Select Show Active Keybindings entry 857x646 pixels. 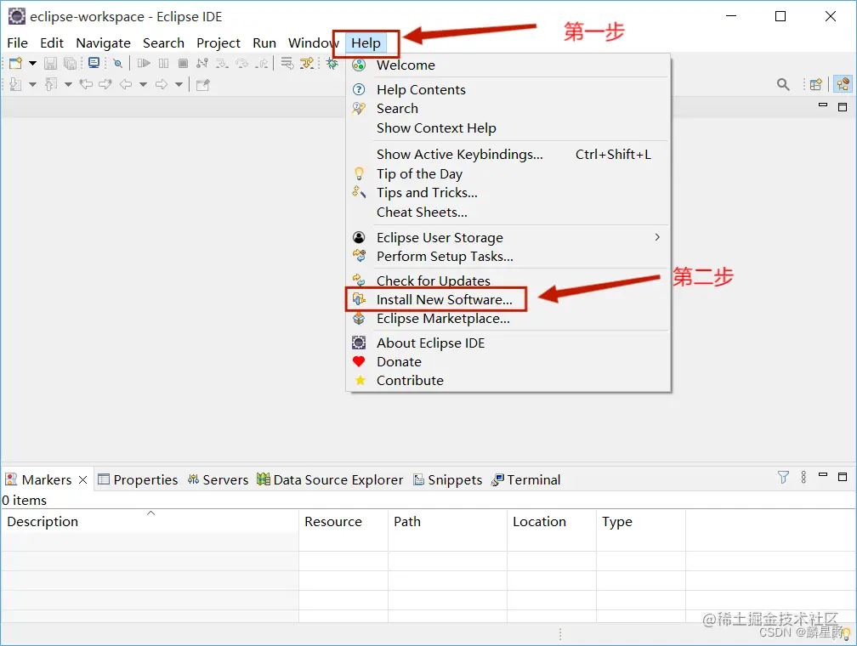pos(508,154)
